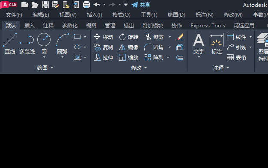
Task: Click the Erase tool icon
Action: [180, 37]
